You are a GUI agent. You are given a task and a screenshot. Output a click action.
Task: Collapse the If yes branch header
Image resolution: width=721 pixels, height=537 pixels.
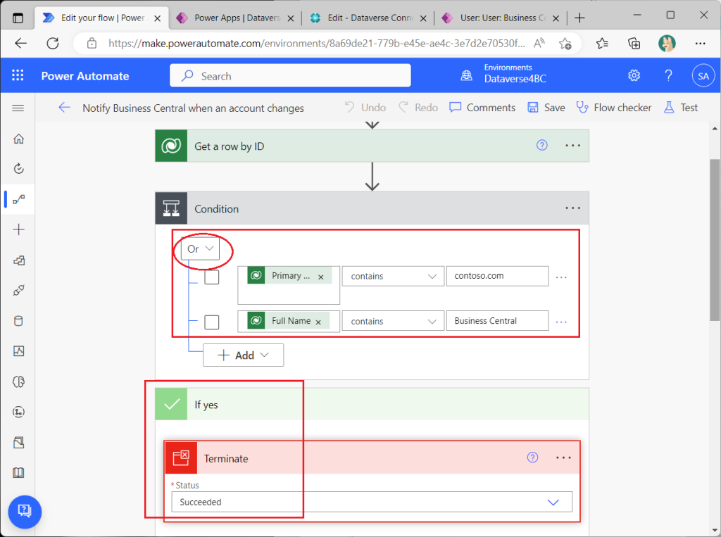click(372, 404)
